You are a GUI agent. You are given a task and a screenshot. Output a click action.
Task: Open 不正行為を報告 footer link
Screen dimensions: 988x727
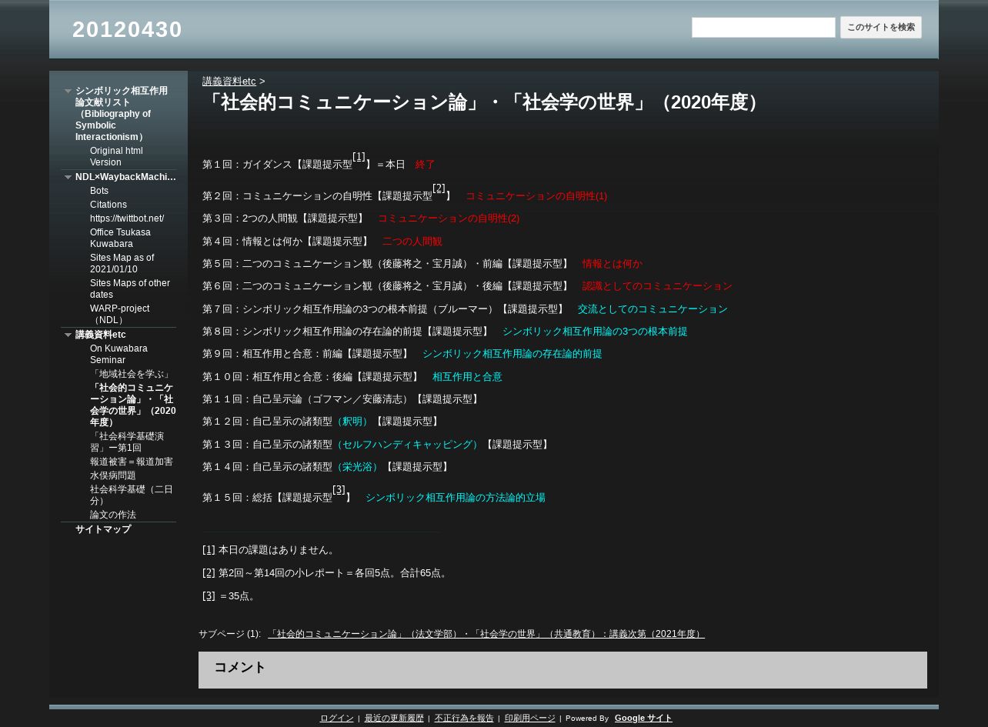[464, 719]
